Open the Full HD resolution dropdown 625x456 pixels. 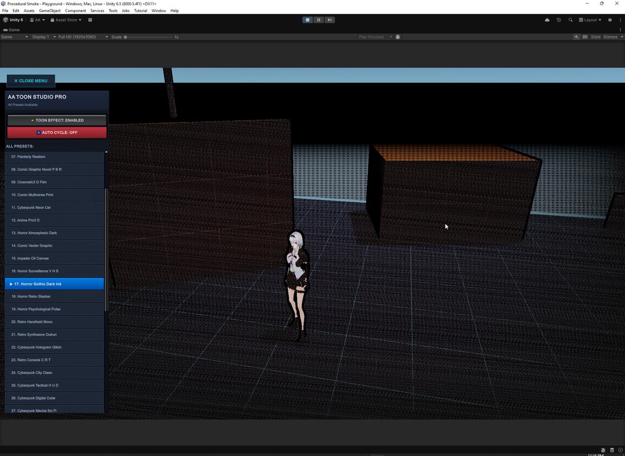click(83, 37)
